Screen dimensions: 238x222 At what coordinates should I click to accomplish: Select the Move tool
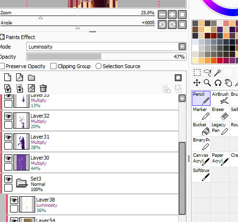click(x=197, y=83)
